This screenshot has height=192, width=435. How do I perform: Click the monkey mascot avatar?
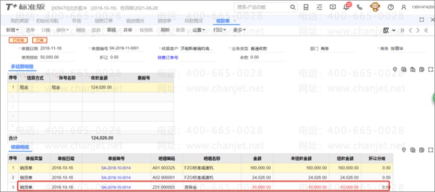(x=375, y=7)
